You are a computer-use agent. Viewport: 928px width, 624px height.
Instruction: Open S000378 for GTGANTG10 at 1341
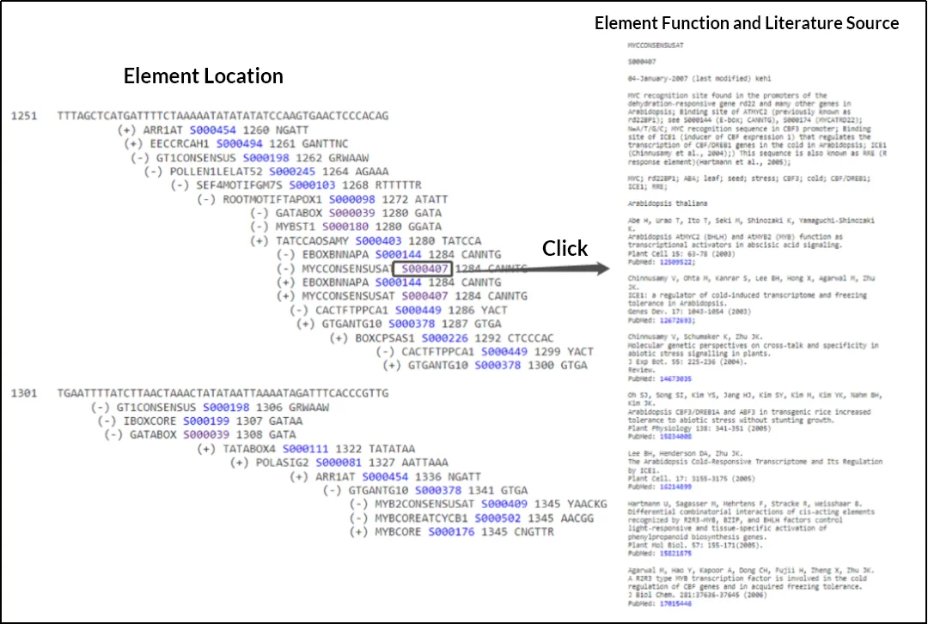438,490
